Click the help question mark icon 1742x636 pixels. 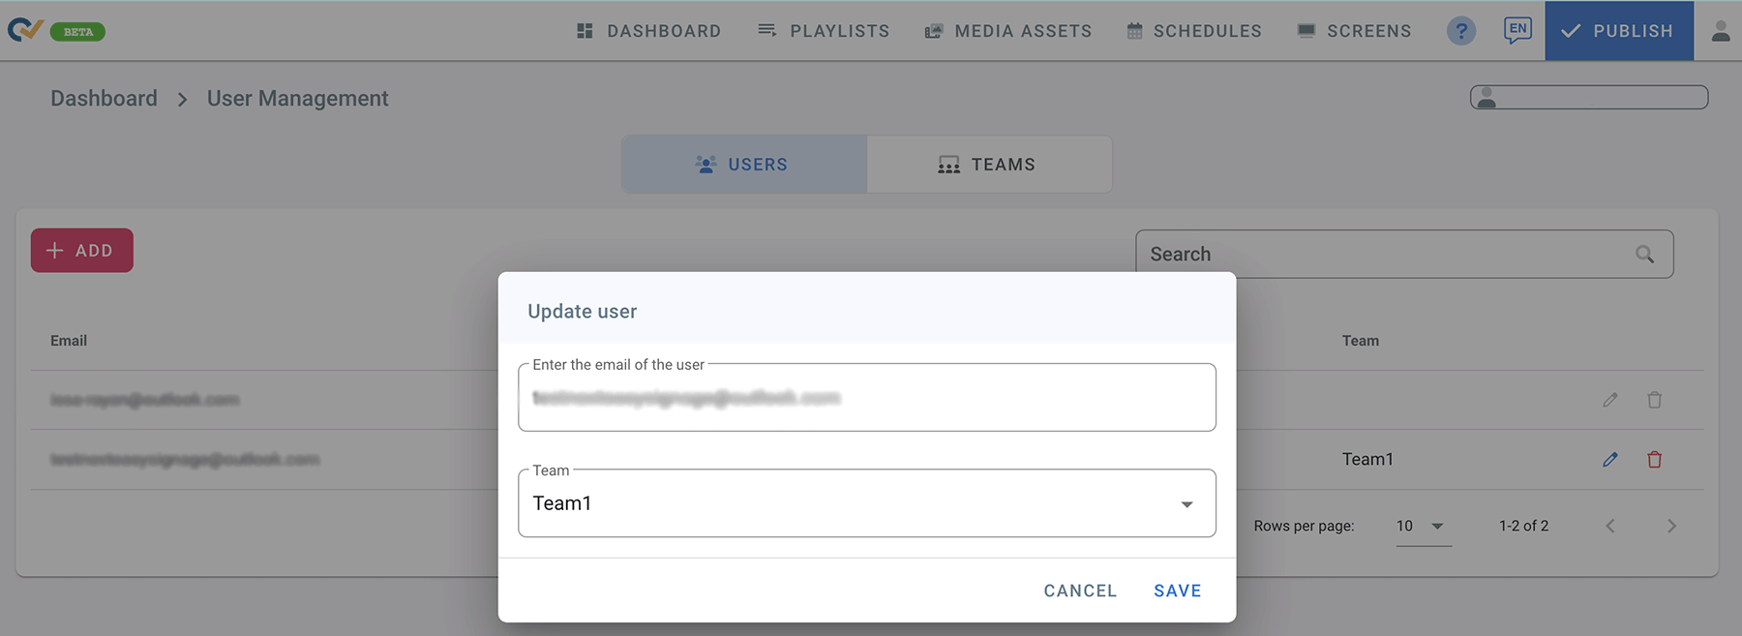pos(1460,31)
